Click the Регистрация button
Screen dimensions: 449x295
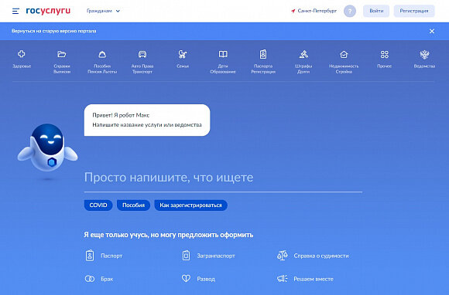point(414,11)
